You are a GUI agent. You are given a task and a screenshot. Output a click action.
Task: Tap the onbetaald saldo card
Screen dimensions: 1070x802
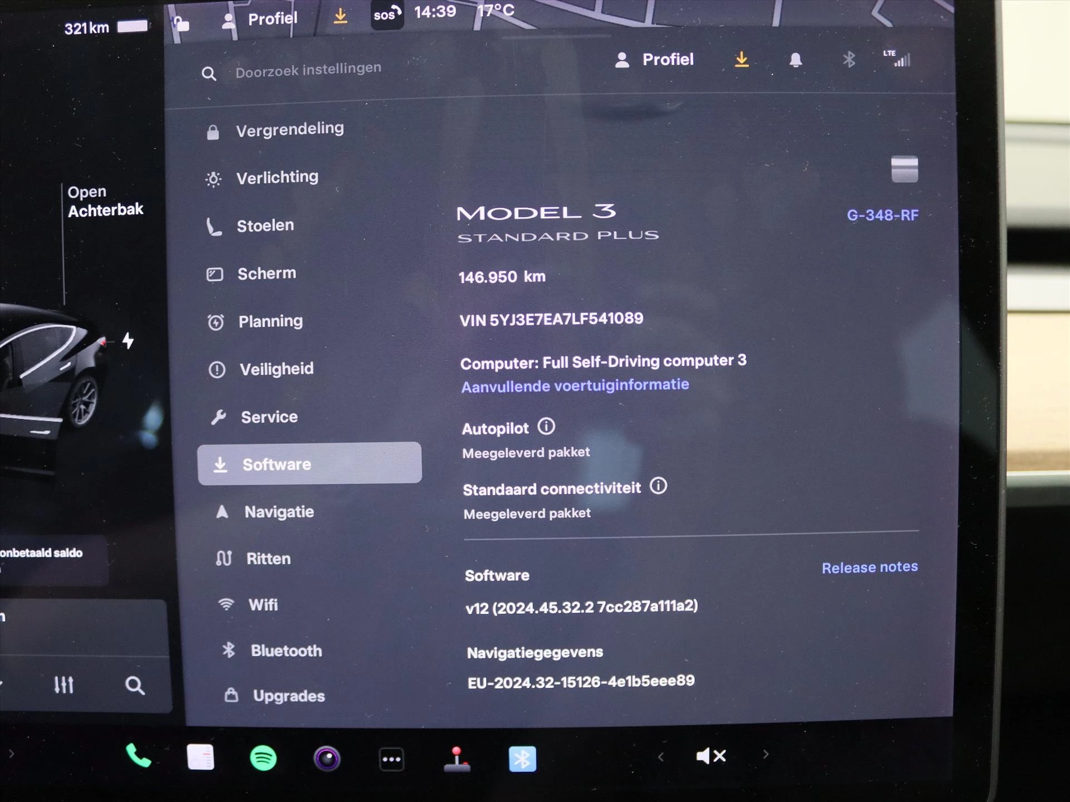pos(53,561)
